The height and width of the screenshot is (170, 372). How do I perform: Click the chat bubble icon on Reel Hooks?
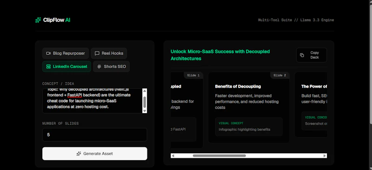click(97, 53)
